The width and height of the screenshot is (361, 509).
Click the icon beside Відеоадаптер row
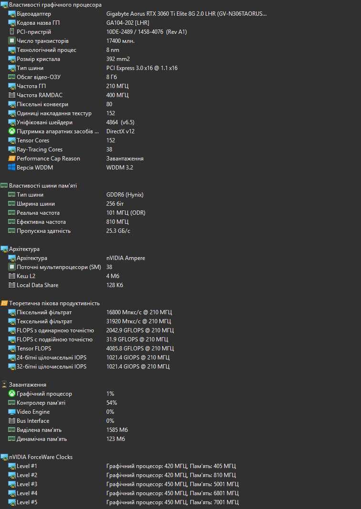[12, 14]
